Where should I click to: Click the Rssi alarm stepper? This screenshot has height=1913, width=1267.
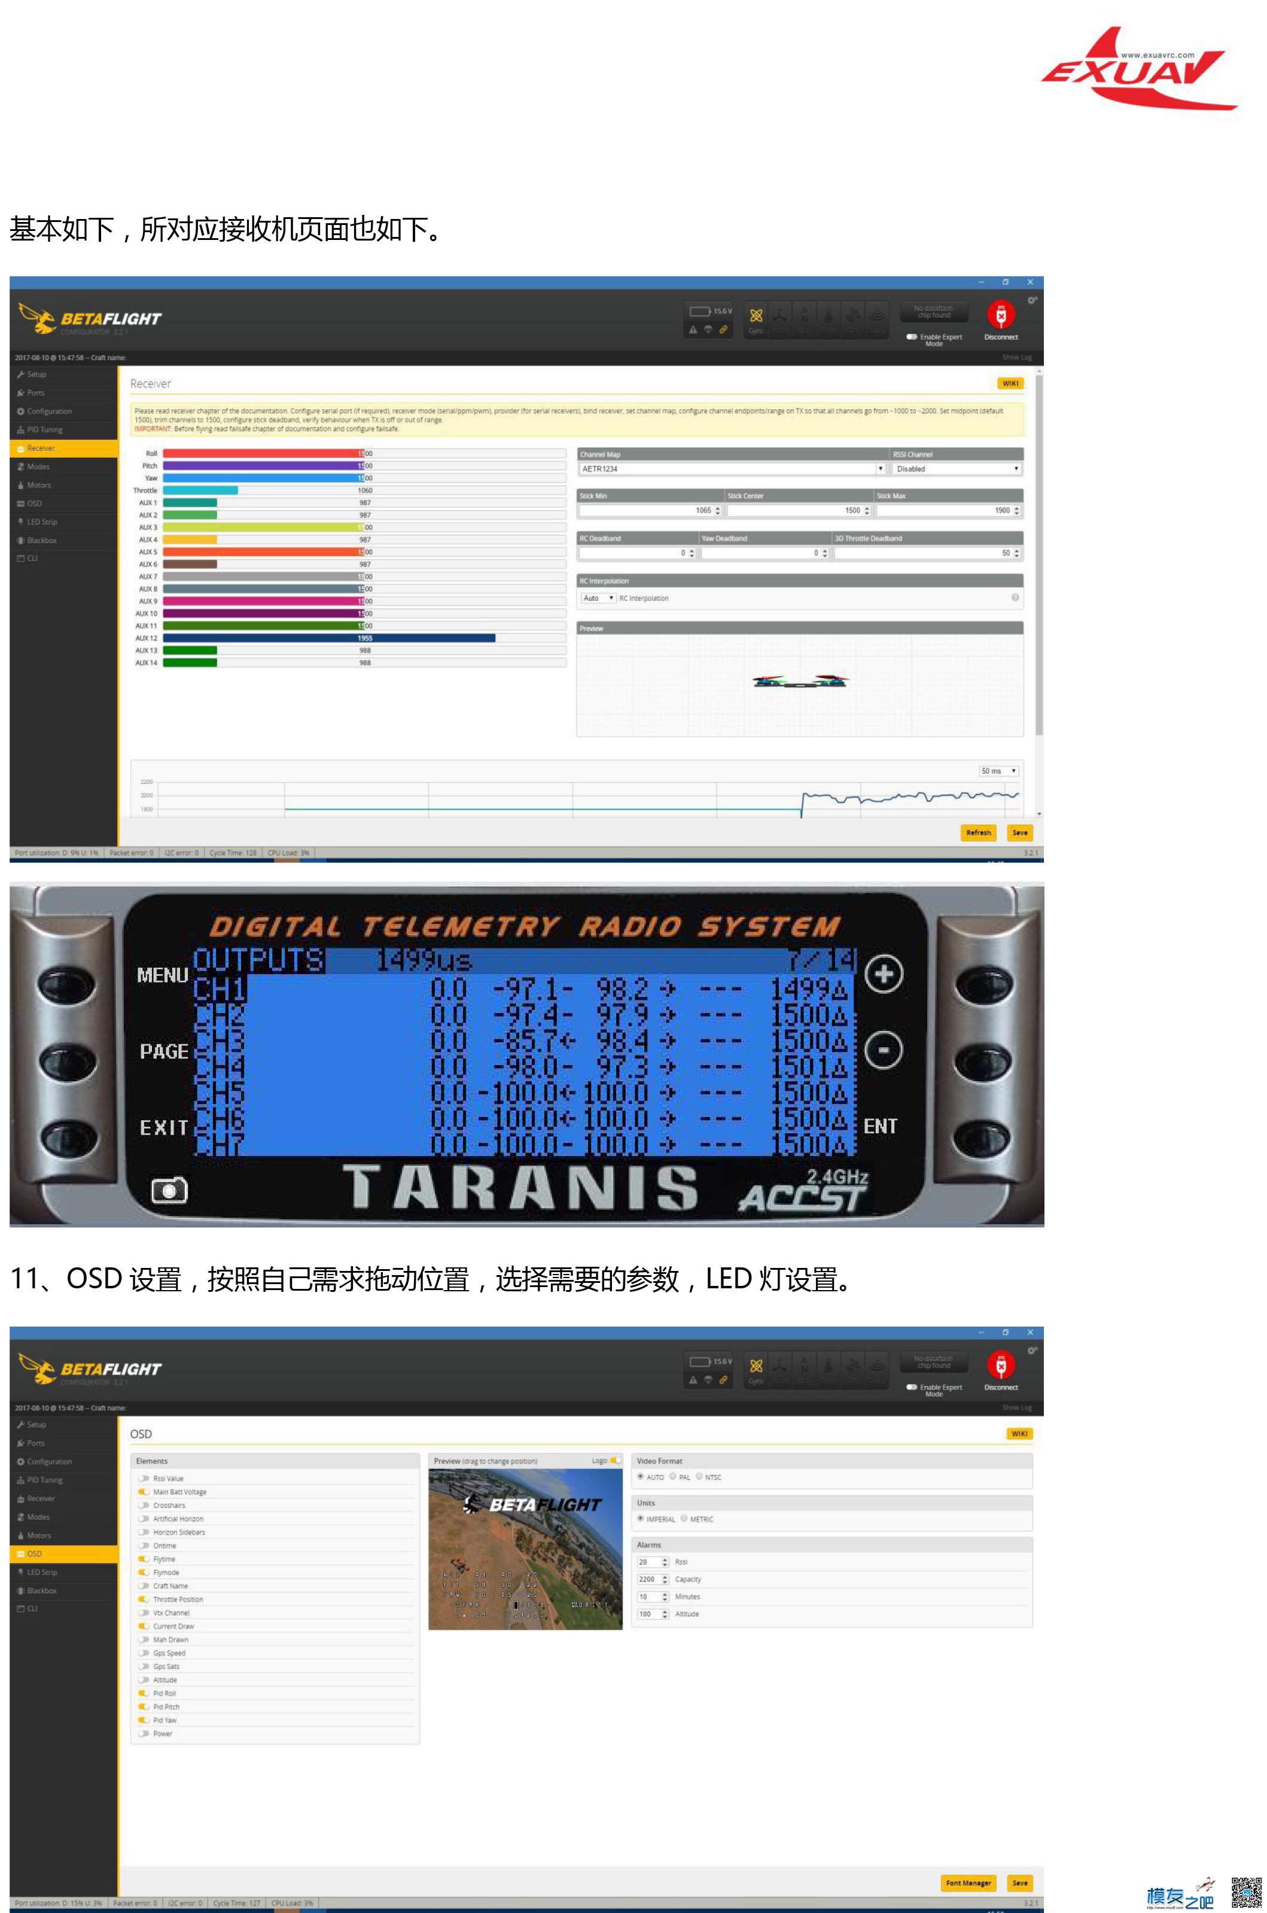[x=665, y=1562]
